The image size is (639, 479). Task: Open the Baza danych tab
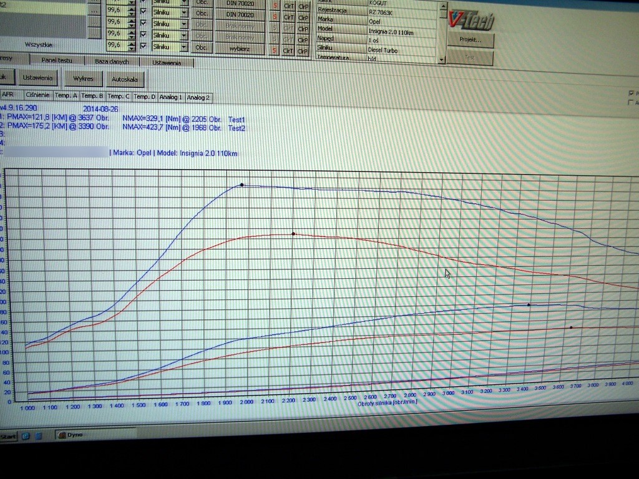pos(112,62)
